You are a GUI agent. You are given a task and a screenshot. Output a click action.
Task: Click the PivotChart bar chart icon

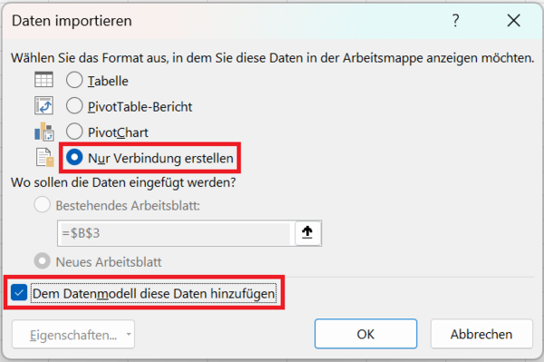(44, 132)
